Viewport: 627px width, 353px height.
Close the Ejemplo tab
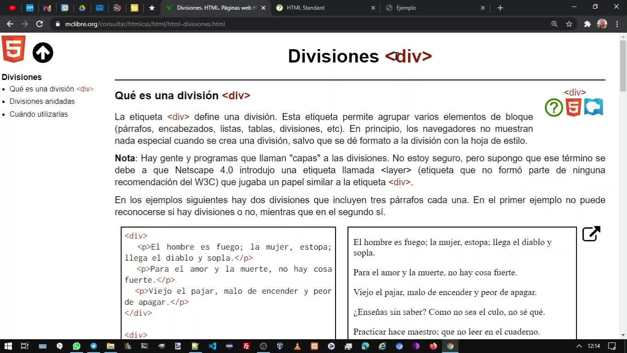click(x=483, y=8)
